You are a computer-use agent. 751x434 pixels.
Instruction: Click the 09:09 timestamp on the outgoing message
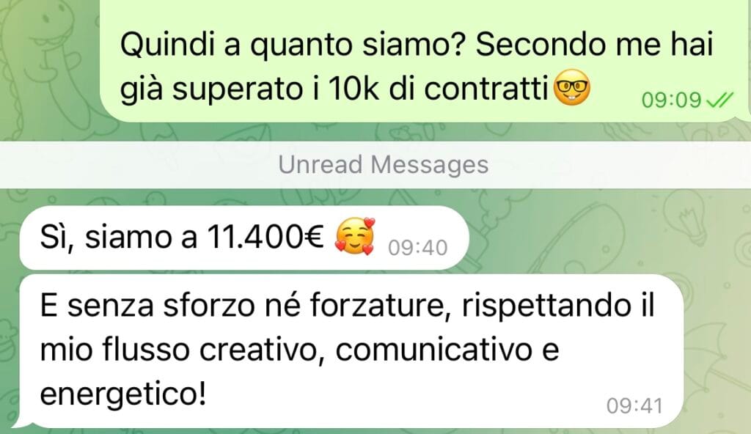tap(671, 100)
